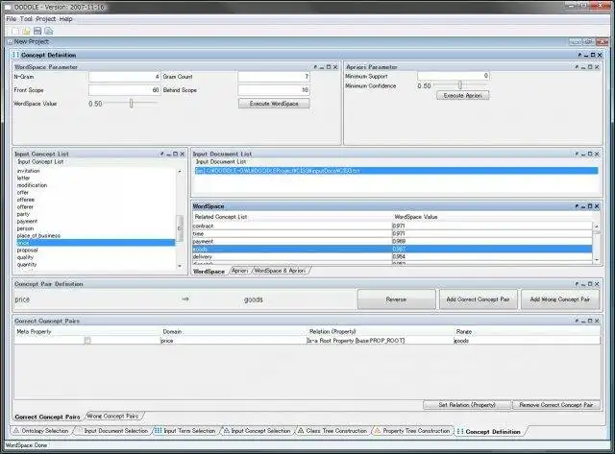Maximize the Apriori Parameter panel

pyautogui.click(x=590, y=67)
